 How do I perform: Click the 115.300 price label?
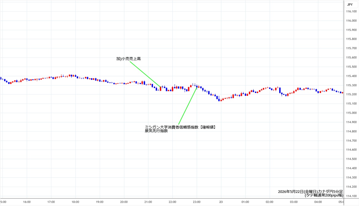tap(351, 85)
